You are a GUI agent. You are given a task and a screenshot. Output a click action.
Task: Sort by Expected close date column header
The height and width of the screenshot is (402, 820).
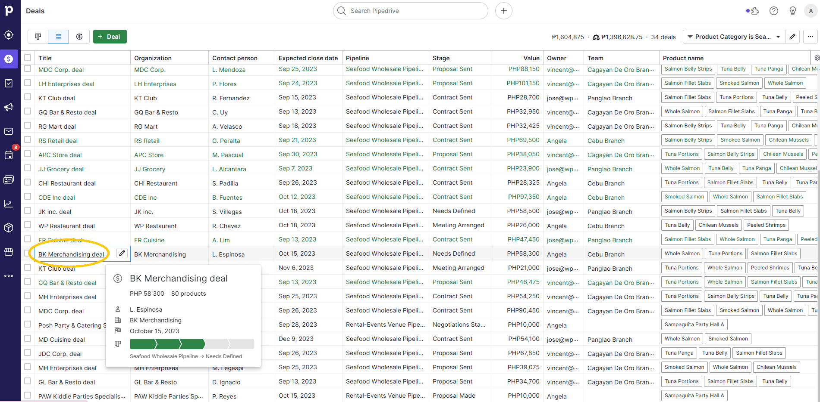308,58
